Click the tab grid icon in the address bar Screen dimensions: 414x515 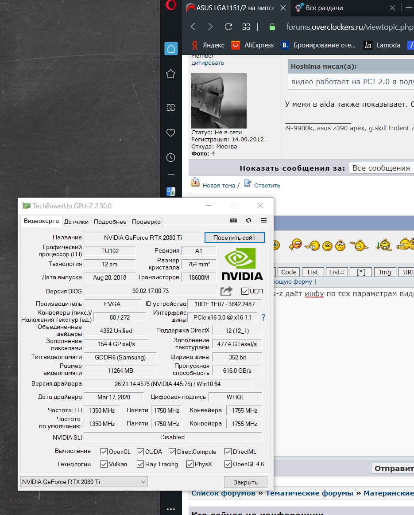click(x=246, y=27)
